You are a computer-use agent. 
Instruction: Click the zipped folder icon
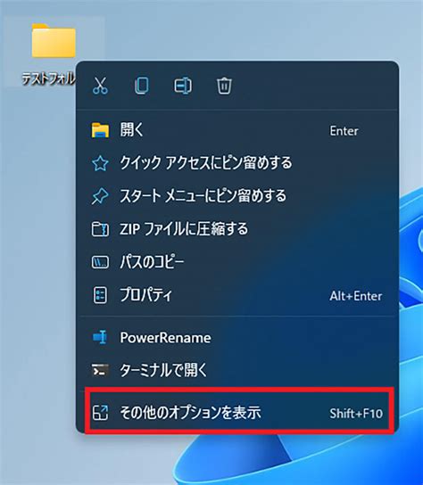(100, 229)
